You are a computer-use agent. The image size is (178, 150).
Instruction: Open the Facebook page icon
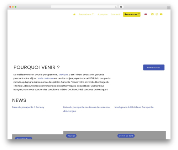click(152, 14)
